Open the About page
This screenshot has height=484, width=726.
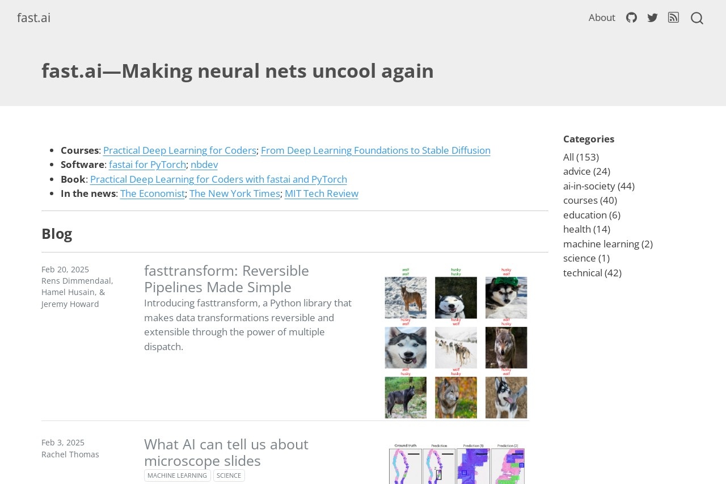point(602,18)
